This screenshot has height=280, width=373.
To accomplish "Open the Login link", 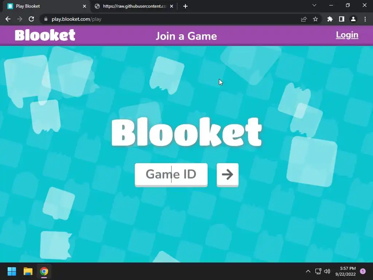I will (x=347, y=35).
